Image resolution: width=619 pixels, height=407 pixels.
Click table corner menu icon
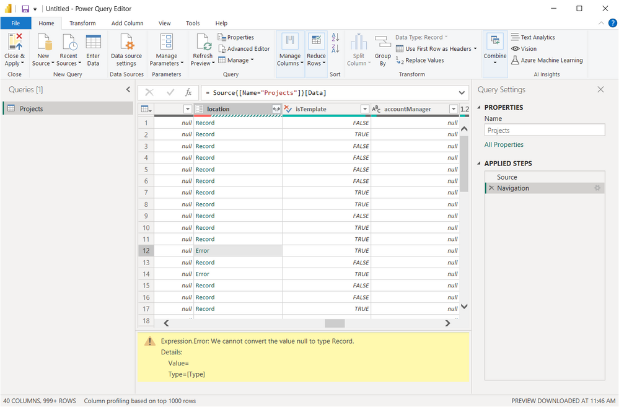(146, 109)
